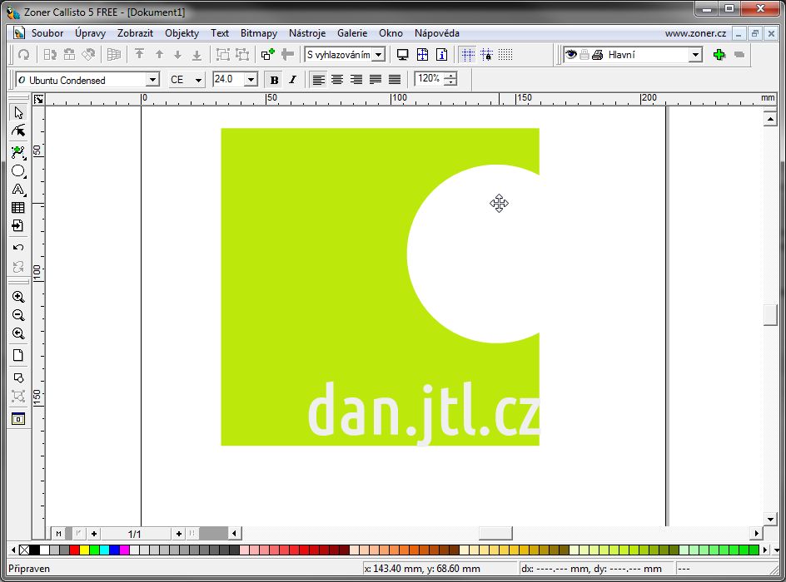
Task: Show whole page with the page icon
Action: [18, 355]
